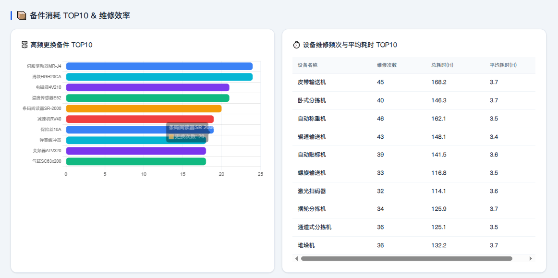Select the 螺旋输送机 row name
This screenshot has width=558, height=278.
(312, 173)
